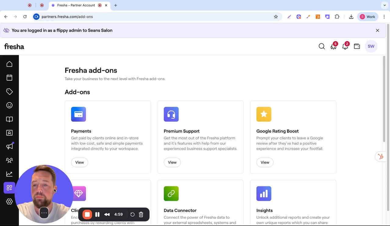Viewport: 390px width, 226px height.
Task: Restart the recording
Action: pos(133,214)
